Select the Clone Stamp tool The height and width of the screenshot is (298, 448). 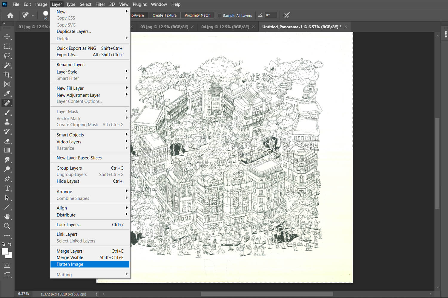pyautogui.click(x=7, y=122)
